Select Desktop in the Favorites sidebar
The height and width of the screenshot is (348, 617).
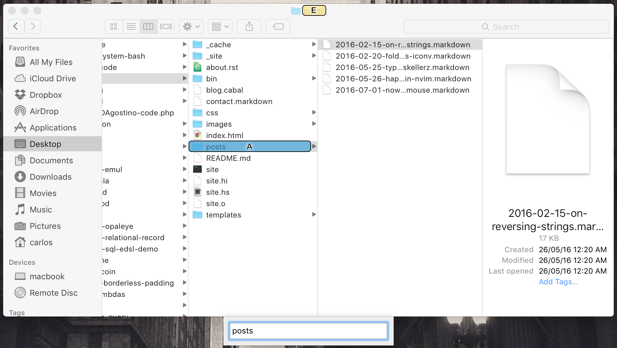tap(46, 144)
